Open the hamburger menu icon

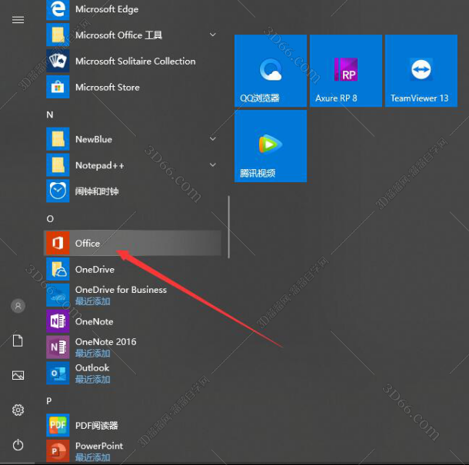point(18,20)
